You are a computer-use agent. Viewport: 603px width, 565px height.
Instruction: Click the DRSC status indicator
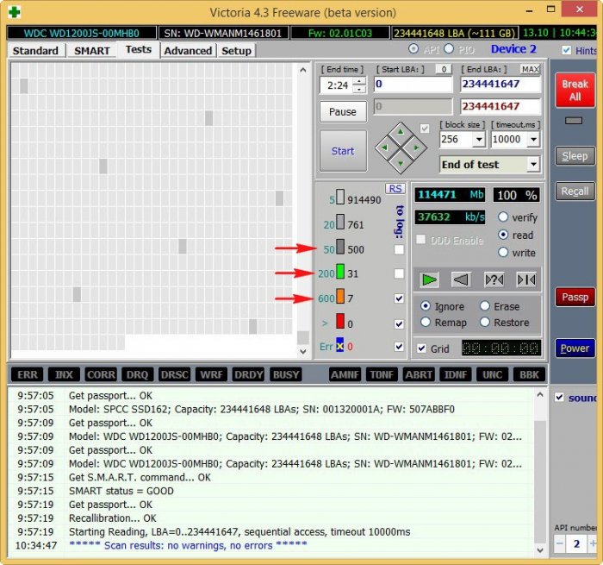(175, 374)
